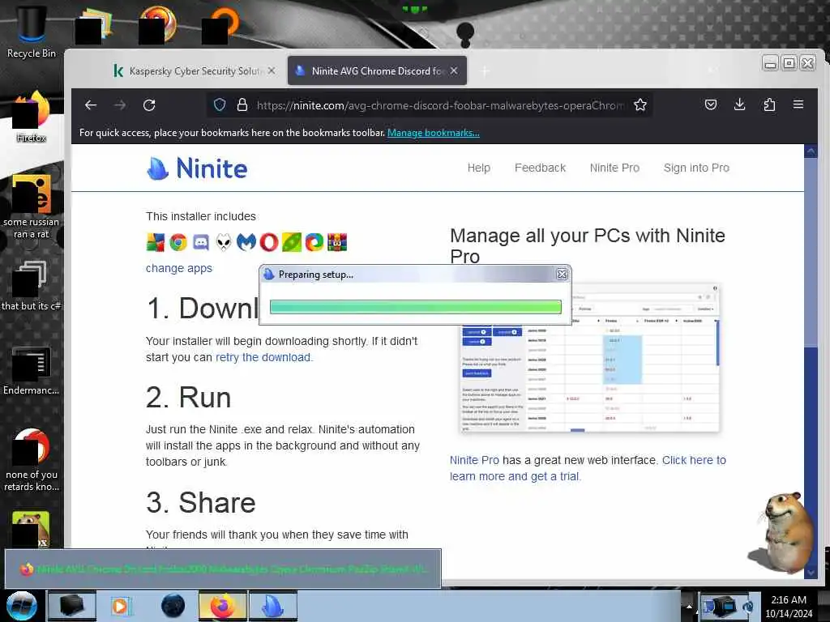
Task: Click the padlock site security icon
Action: [242, 104]
